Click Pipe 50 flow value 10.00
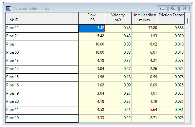Image resolution: width=195 pixels, height=127 pixels. click(92, 53)
